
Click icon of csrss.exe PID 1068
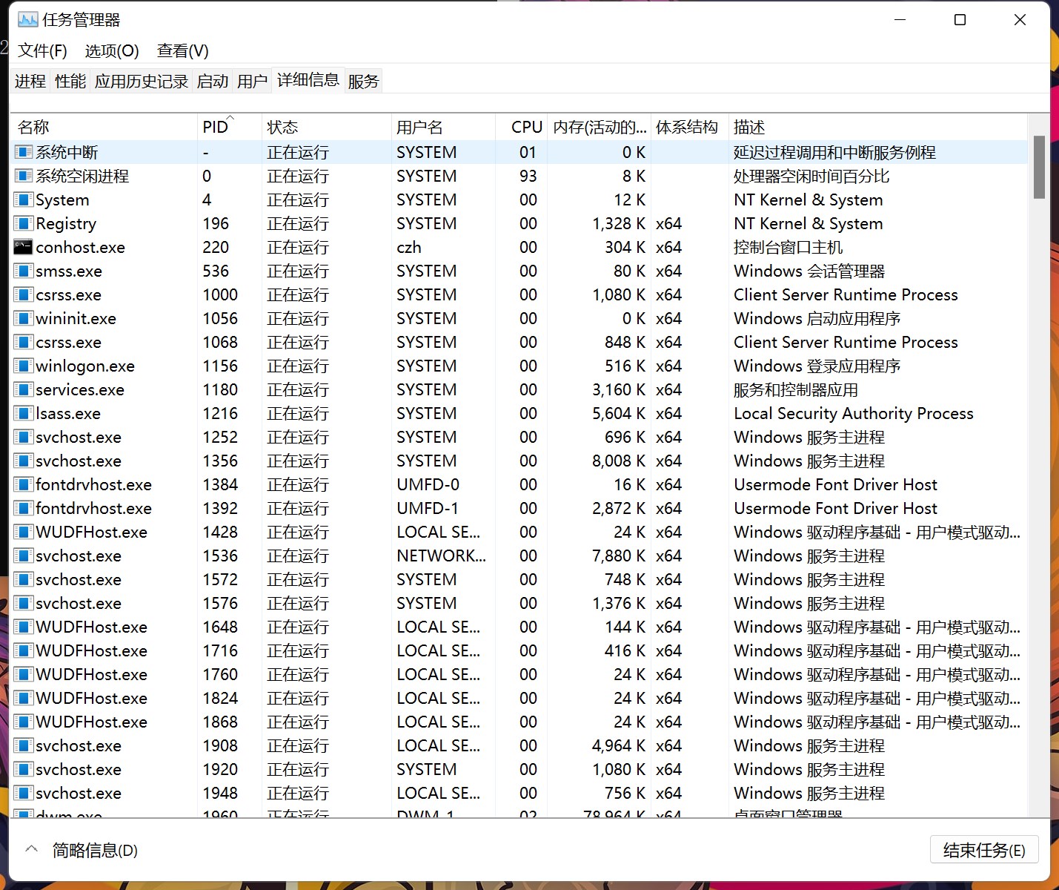coord(24,342)
